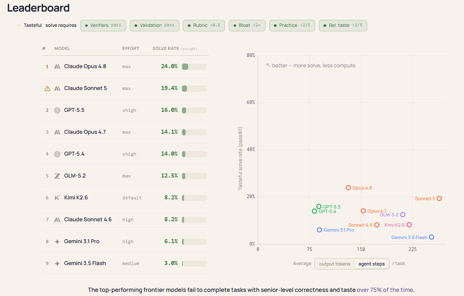464x296 pixels.
Task: Click the GPT-5.5 model name in the table
Action: [74, 110]
